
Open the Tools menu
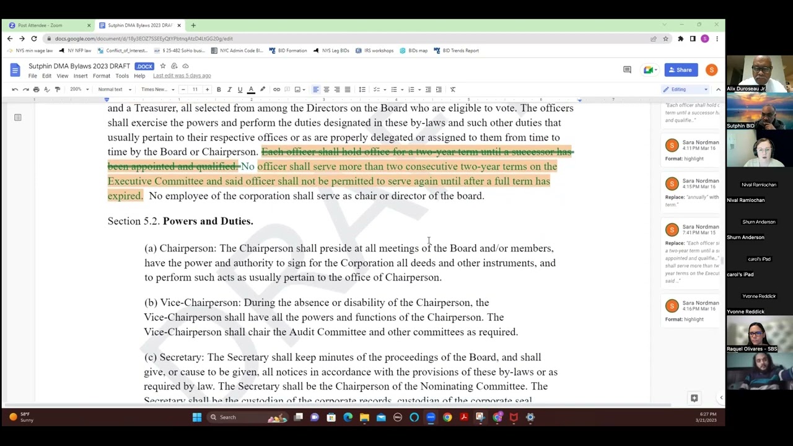(122, 76)
